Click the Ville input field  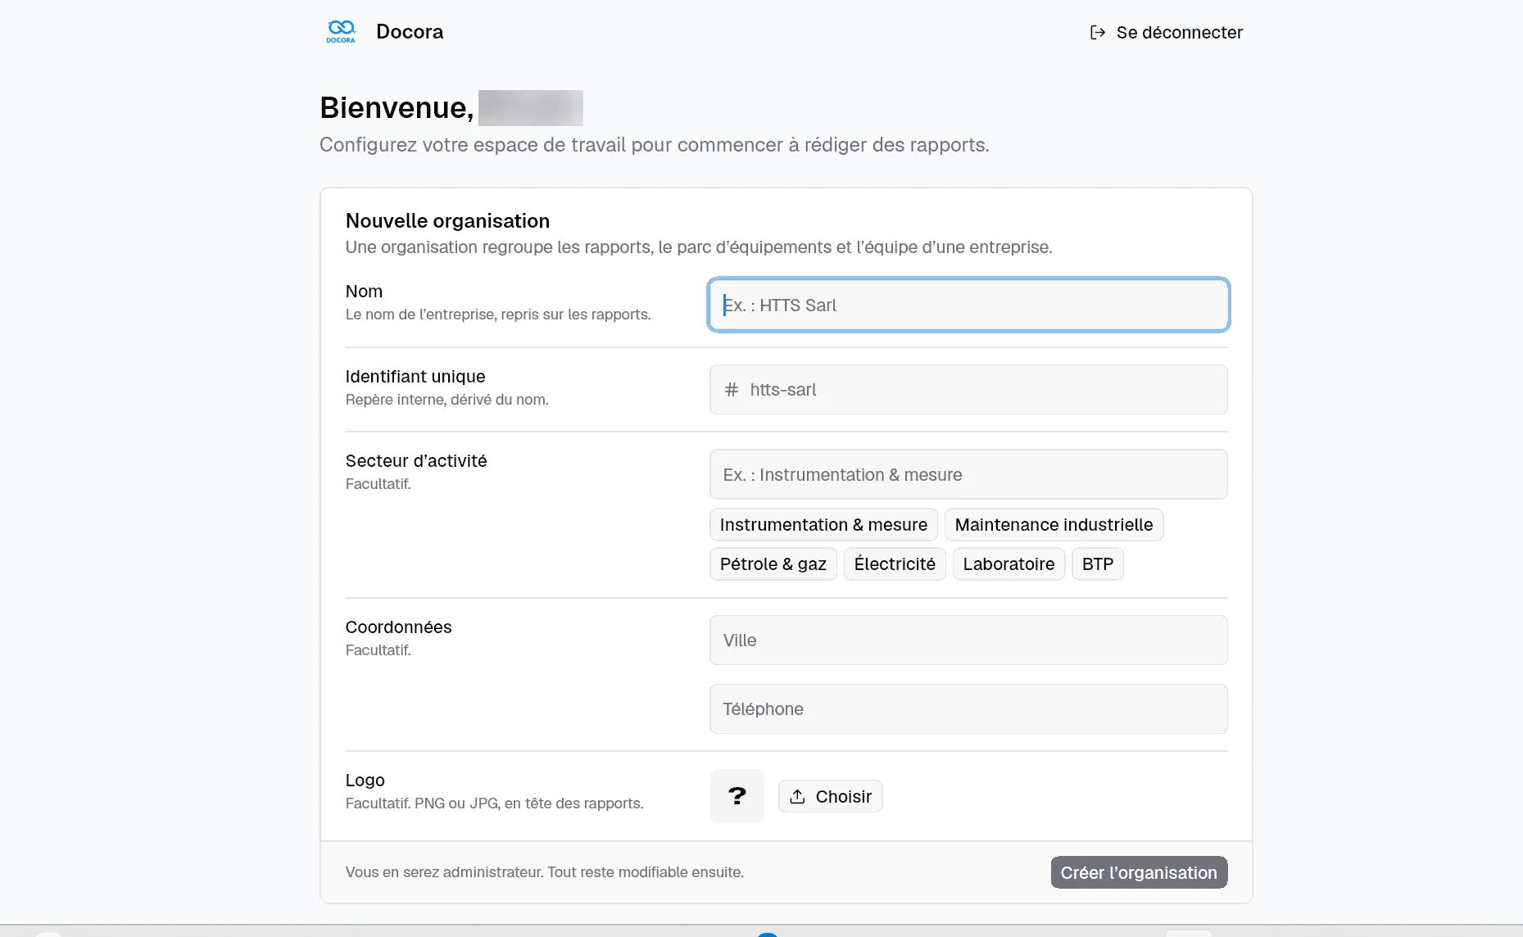coord(968,641)
